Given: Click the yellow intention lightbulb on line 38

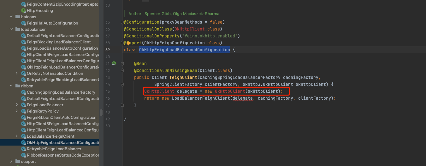Looking at the screenshot, I should pos(128,43).
